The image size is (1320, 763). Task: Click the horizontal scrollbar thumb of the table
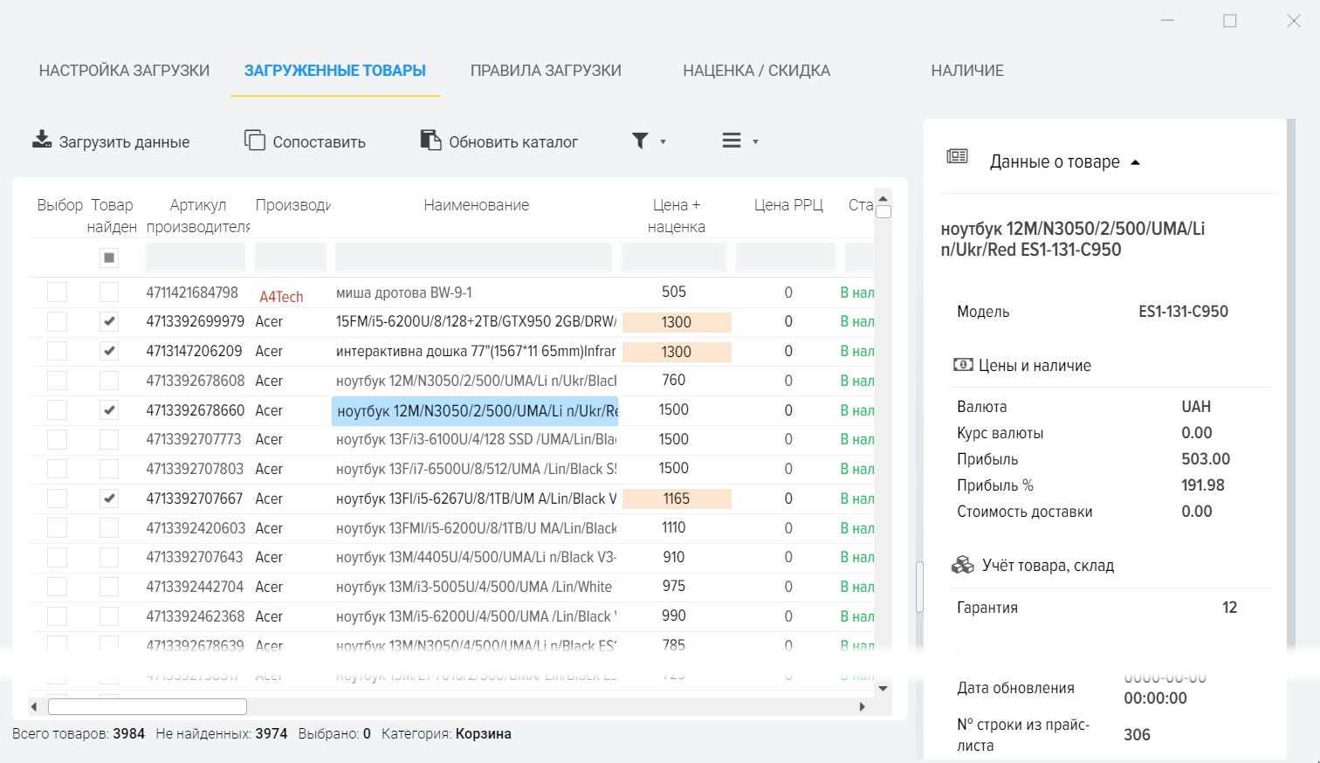tap(147, 706)
